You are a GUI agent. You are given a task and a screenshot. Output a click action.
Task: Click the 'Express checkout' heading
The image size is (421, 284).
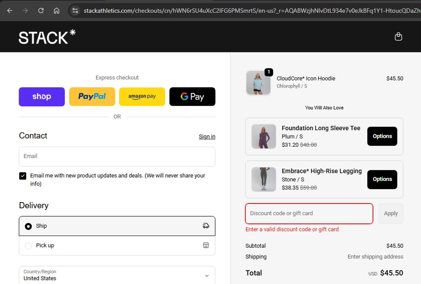click(x=117, y=78)
